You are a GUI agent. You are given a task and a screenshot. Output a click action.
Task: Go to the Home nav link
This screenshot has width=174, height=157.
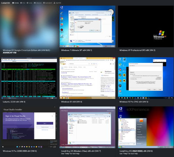[15, 3]
